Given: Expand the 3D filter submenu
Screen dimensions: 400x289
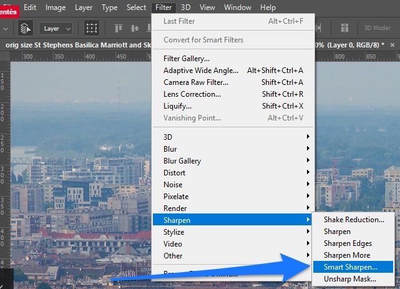Looking at the screenshot, I should (232, 137).
